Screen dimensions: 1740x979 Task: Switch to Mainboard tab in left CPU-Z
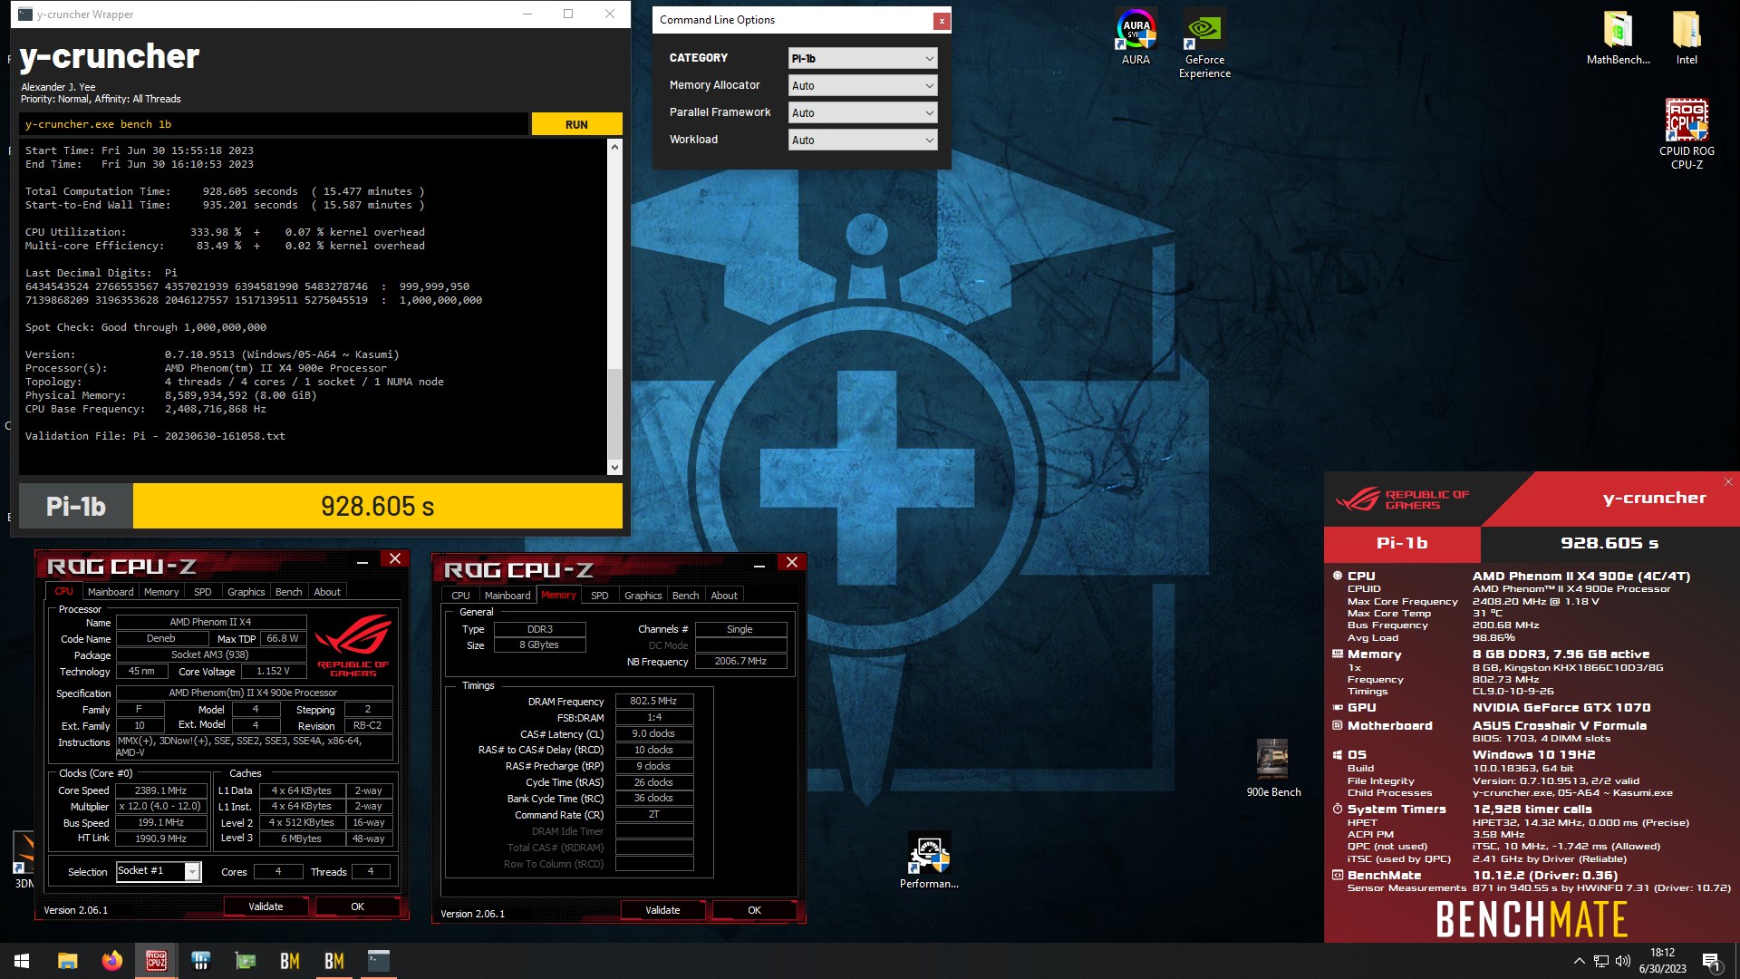click(111, 592)
